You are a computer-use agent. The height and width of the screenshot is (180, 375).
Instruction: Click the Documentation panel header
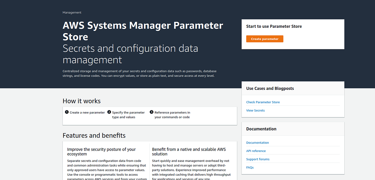(261, 129)
